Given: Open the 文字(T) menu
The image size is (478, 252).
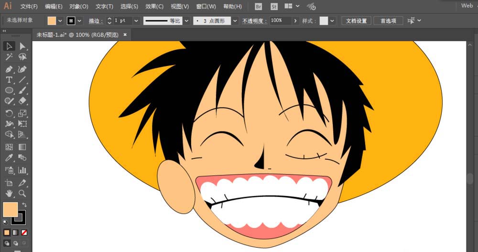Looking at the screenshot, I should (x=104, y=6).
